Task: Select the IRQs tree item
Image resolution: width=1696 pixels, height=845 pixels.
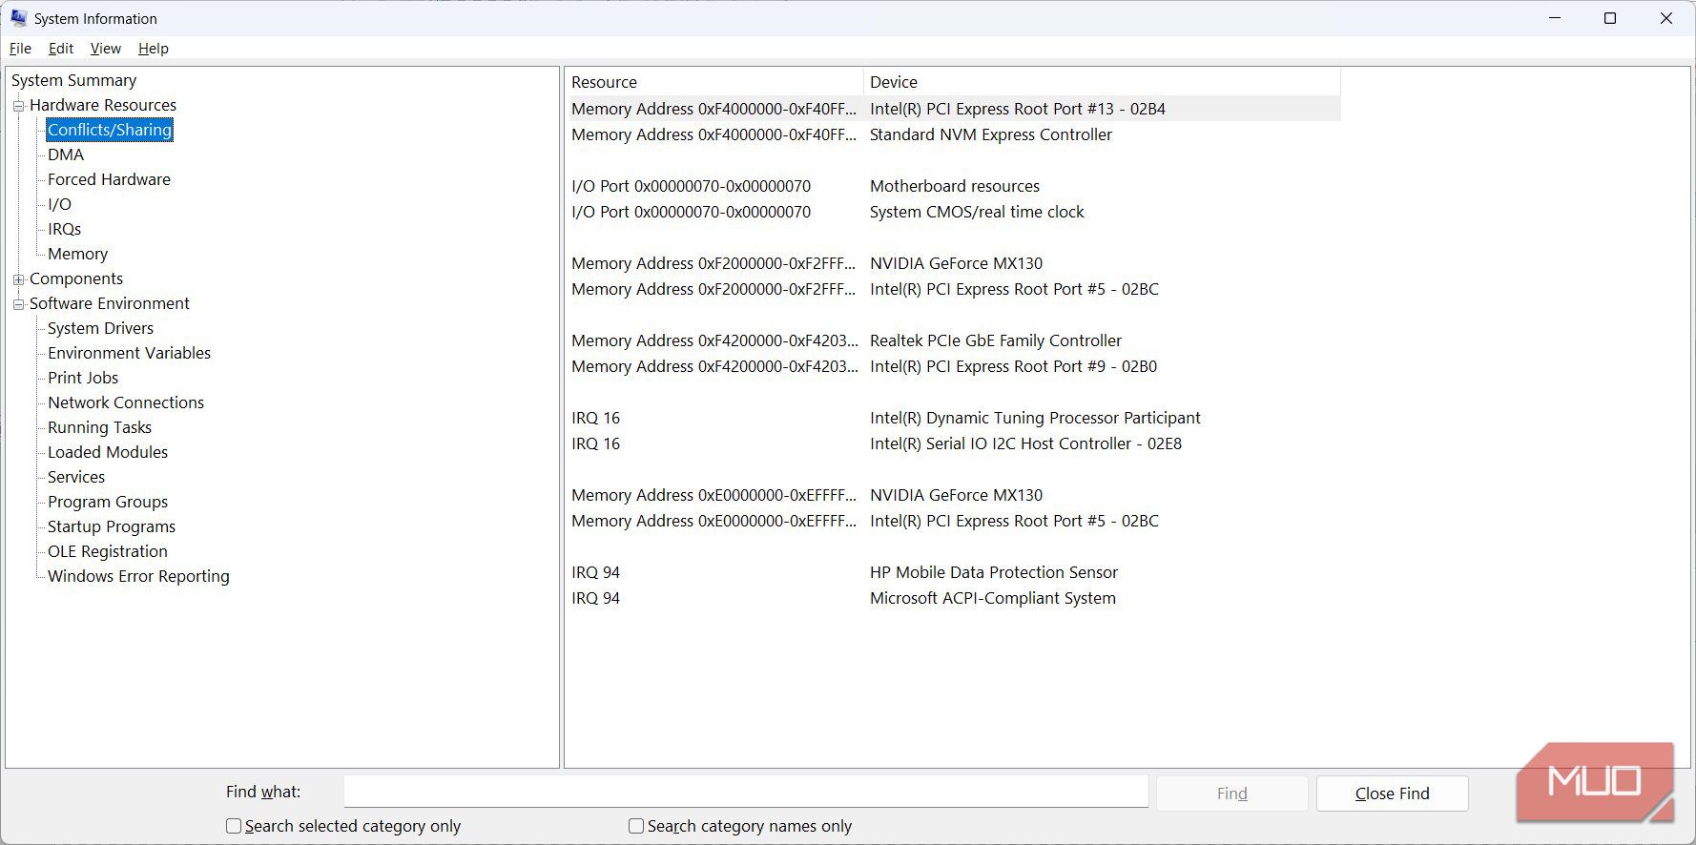Action: (64, 229)
